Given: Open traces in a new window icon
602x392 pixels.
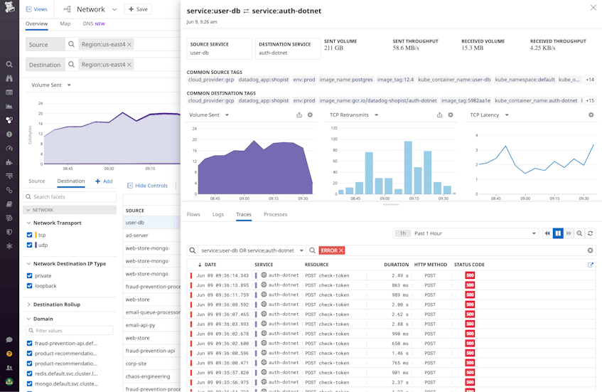Looking at the screenshot, I should coord(591,265).
